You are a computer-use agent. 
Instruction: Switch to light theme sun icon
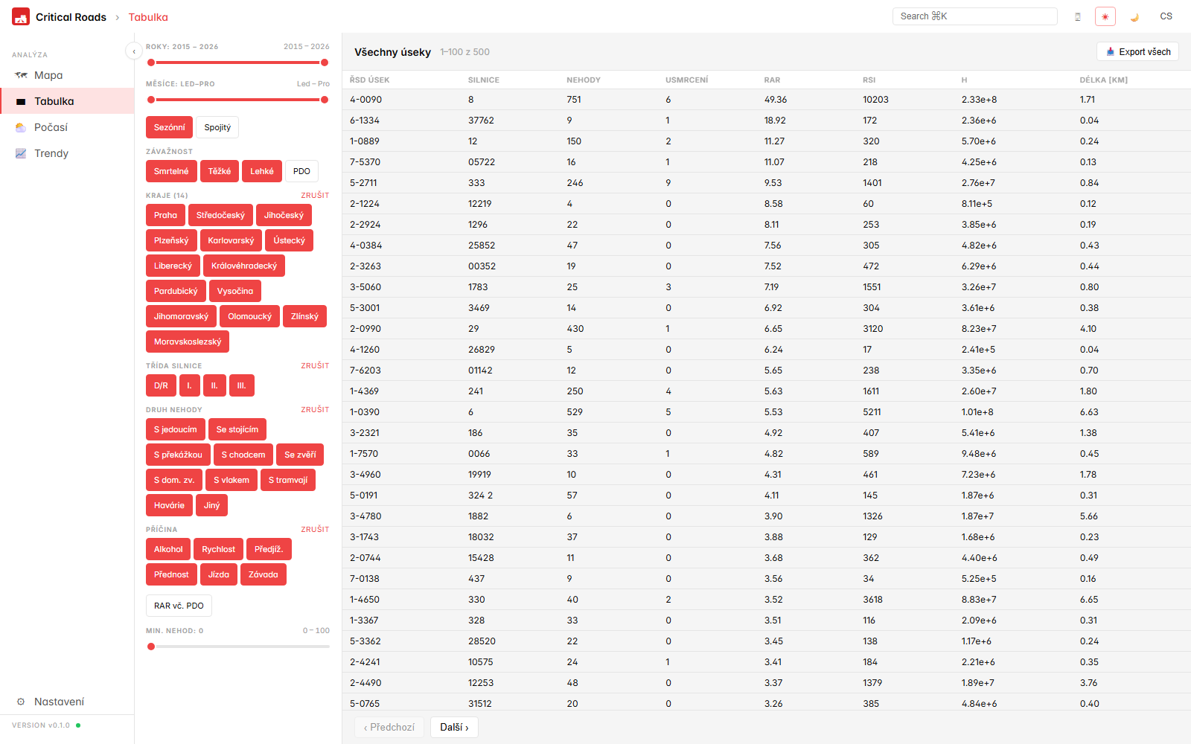click(x=1105, y=16)
